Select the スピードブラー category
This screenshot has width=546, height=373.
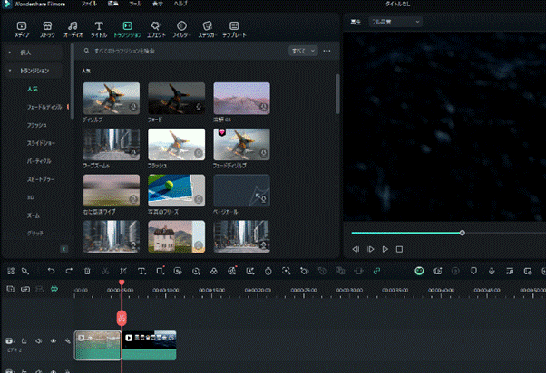pyautogui.click(x=41, y=179)
